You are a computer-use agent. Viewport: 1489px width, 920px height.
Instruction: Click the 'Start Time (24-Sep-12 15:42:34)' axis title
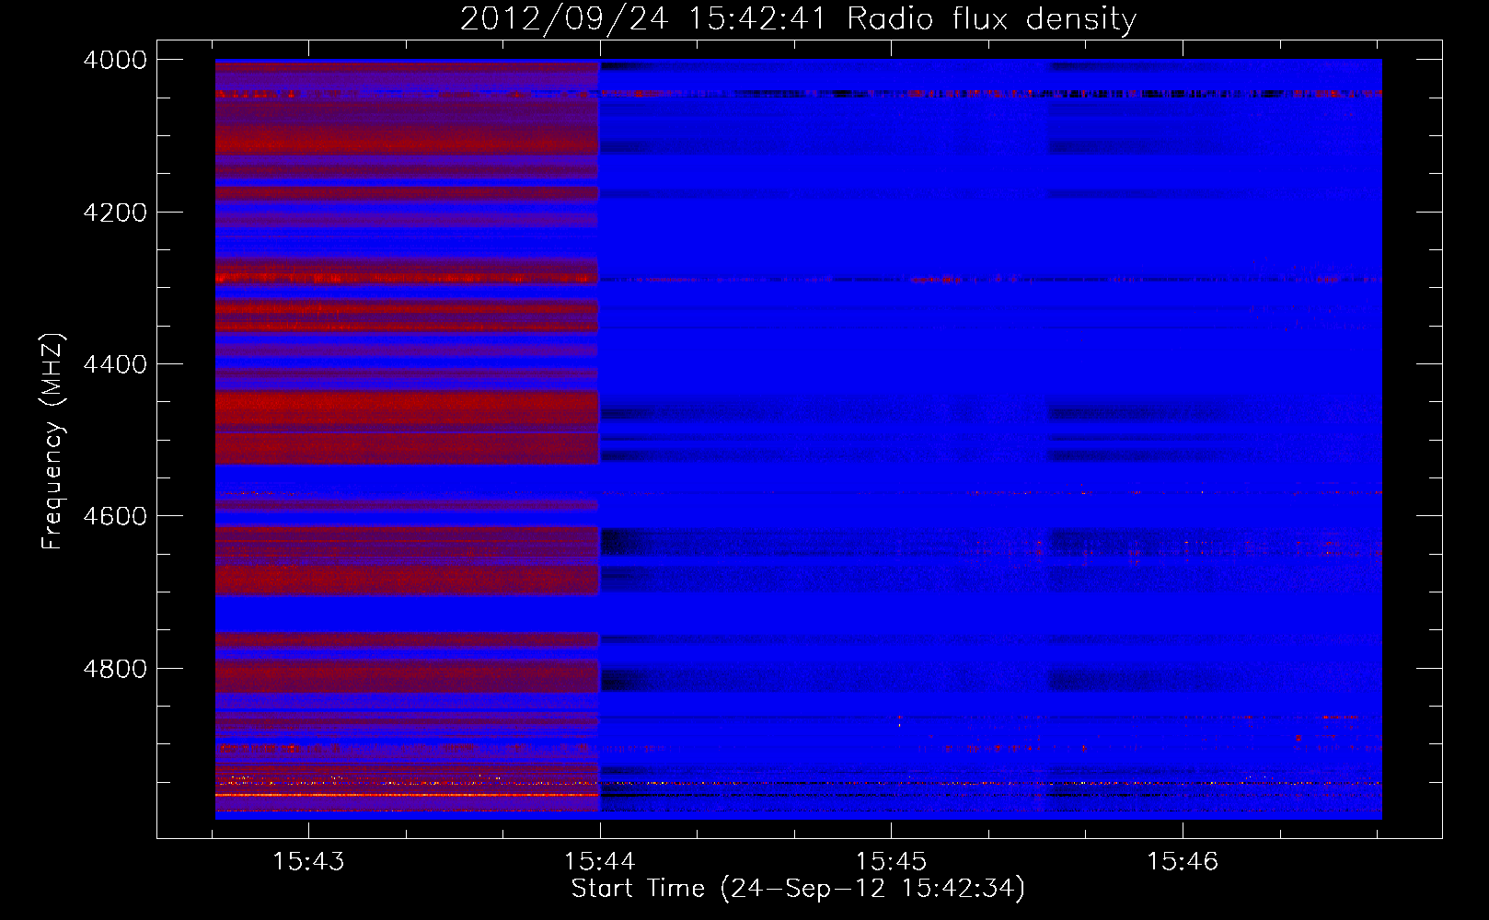(x=798, y=889)
